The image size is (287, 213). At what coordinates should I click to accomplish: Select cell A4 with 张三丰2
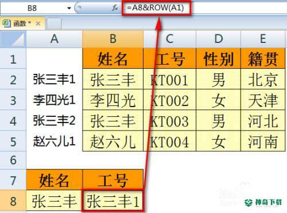tap(55, 121)
